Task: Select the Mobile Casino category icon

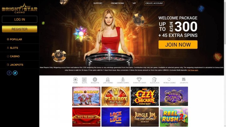Action: (169, 79)
